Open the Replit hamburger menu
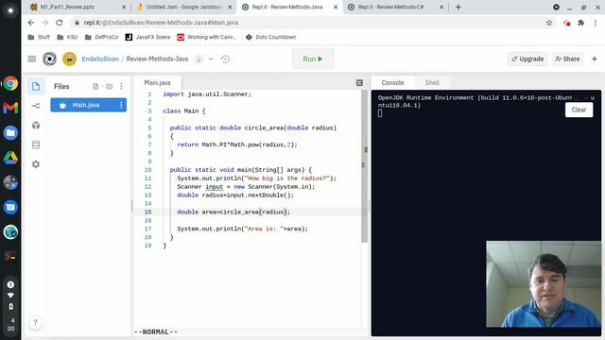Viewport: 605px width, 340px height. point(31,59)
